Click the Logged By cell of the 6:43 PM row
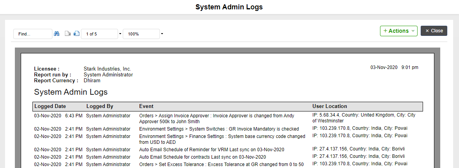Screen dimensions: 459x168 pos(108,116)
